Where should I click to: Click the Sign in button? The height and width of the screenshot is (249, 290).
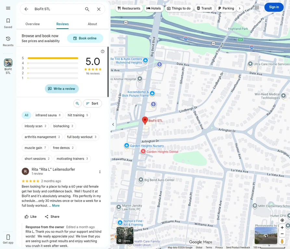[274, 7]
